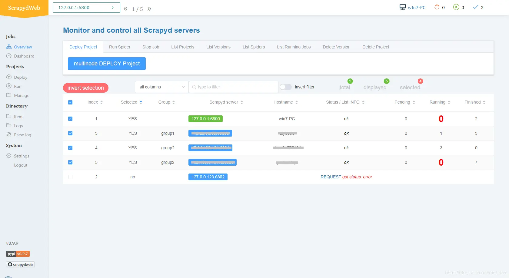Sort table by Group column

(174, 102)
